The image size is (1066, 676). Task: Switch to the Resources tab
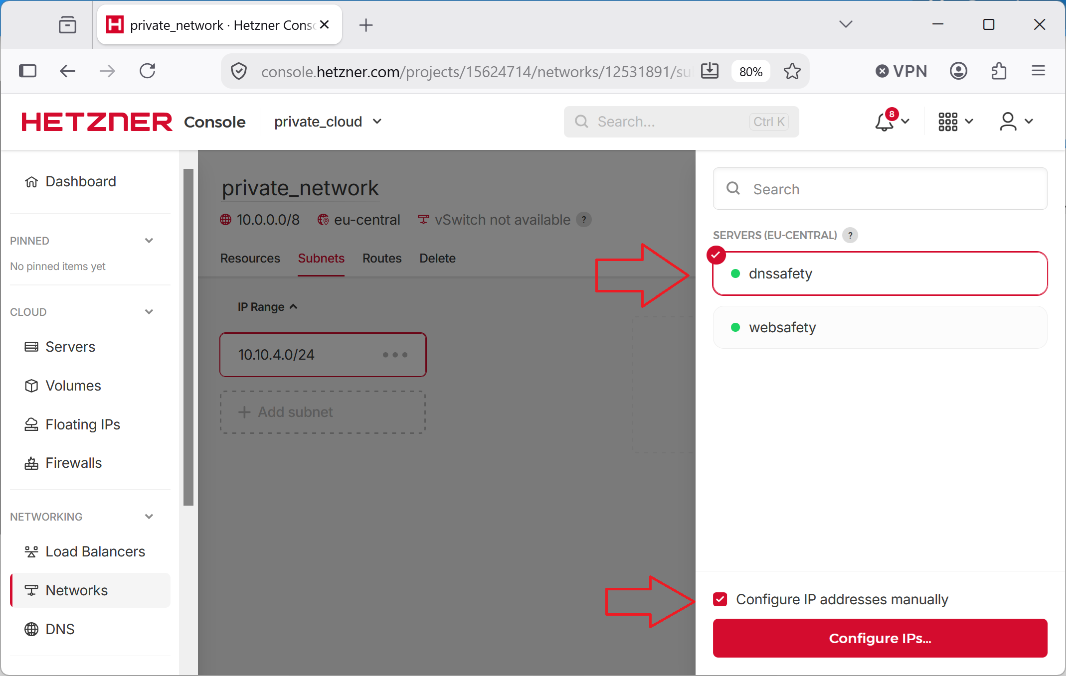pyautogui.click(x=250, y=258)
